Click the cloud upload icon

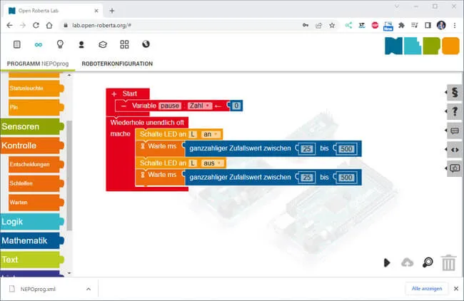pos(407,262)
